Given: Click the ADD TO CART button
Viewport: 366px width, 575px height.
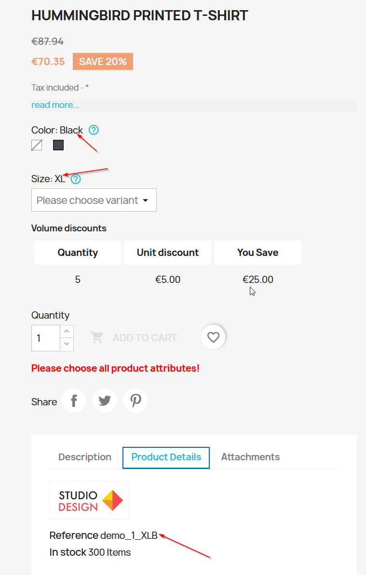Looking at the screenshot, I should pos(134,338).
